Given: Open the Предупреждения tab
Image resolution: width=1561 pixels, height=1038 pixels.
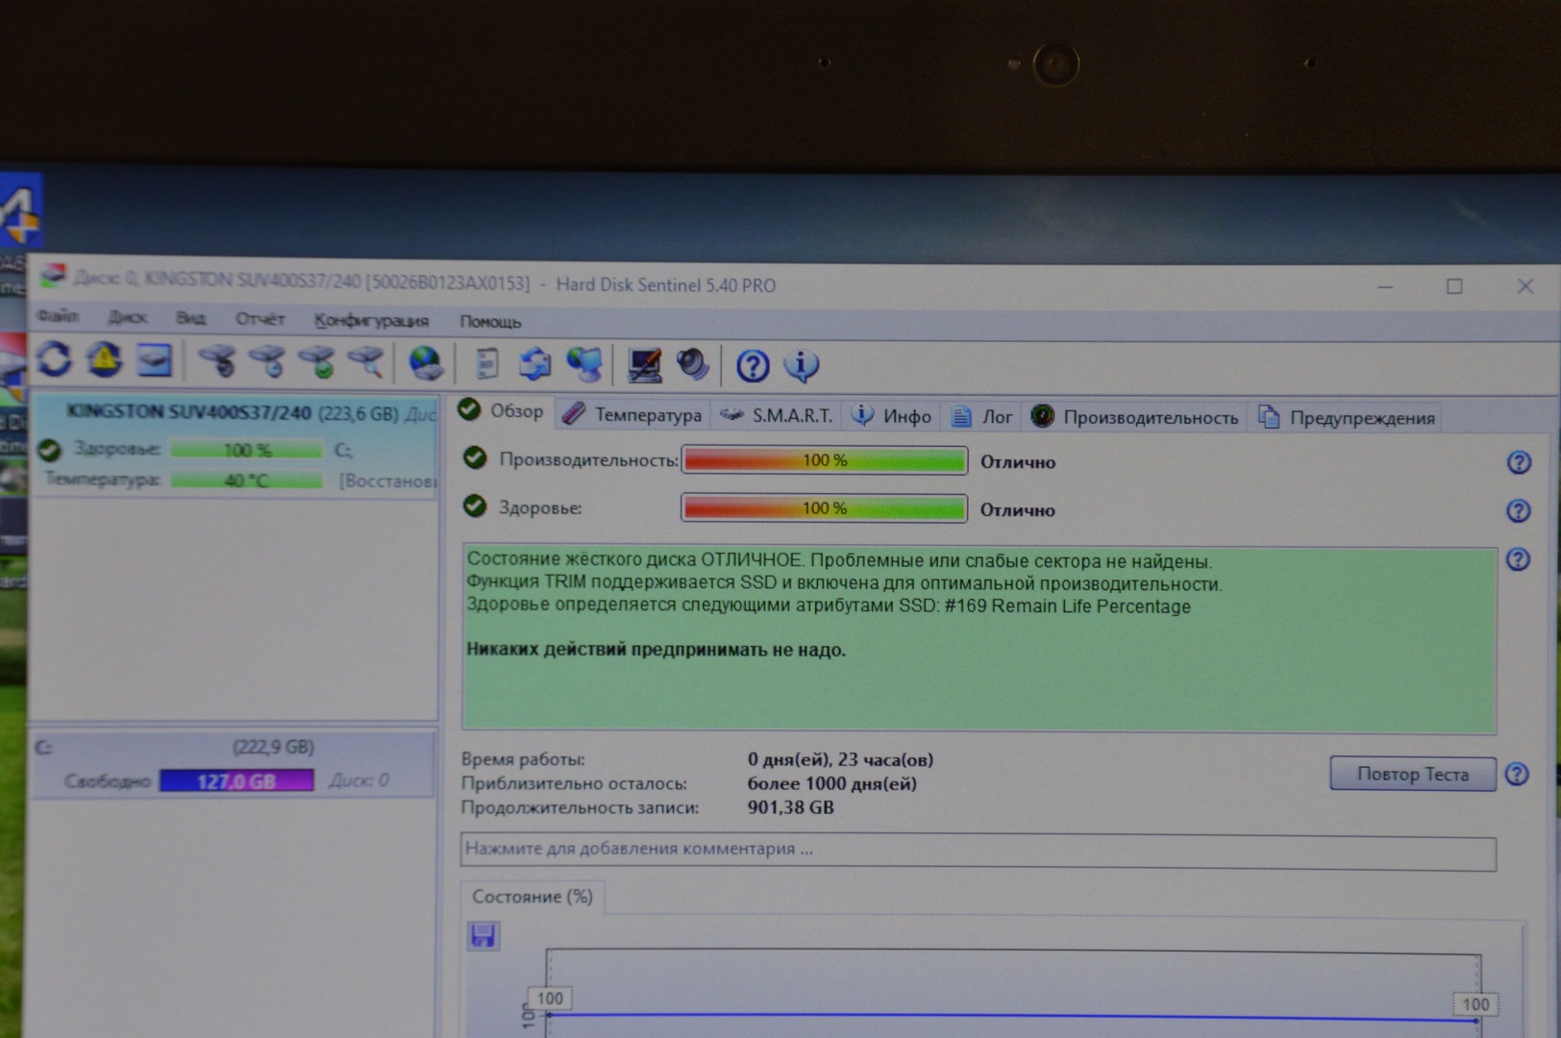Looking at the screenshot, I should (1347, 418).
